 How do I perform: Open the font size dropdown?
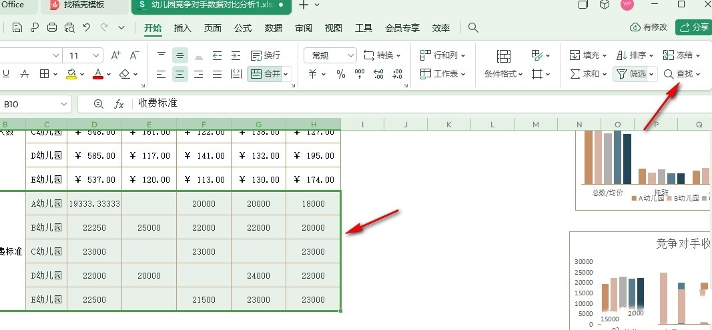[96, 55]
